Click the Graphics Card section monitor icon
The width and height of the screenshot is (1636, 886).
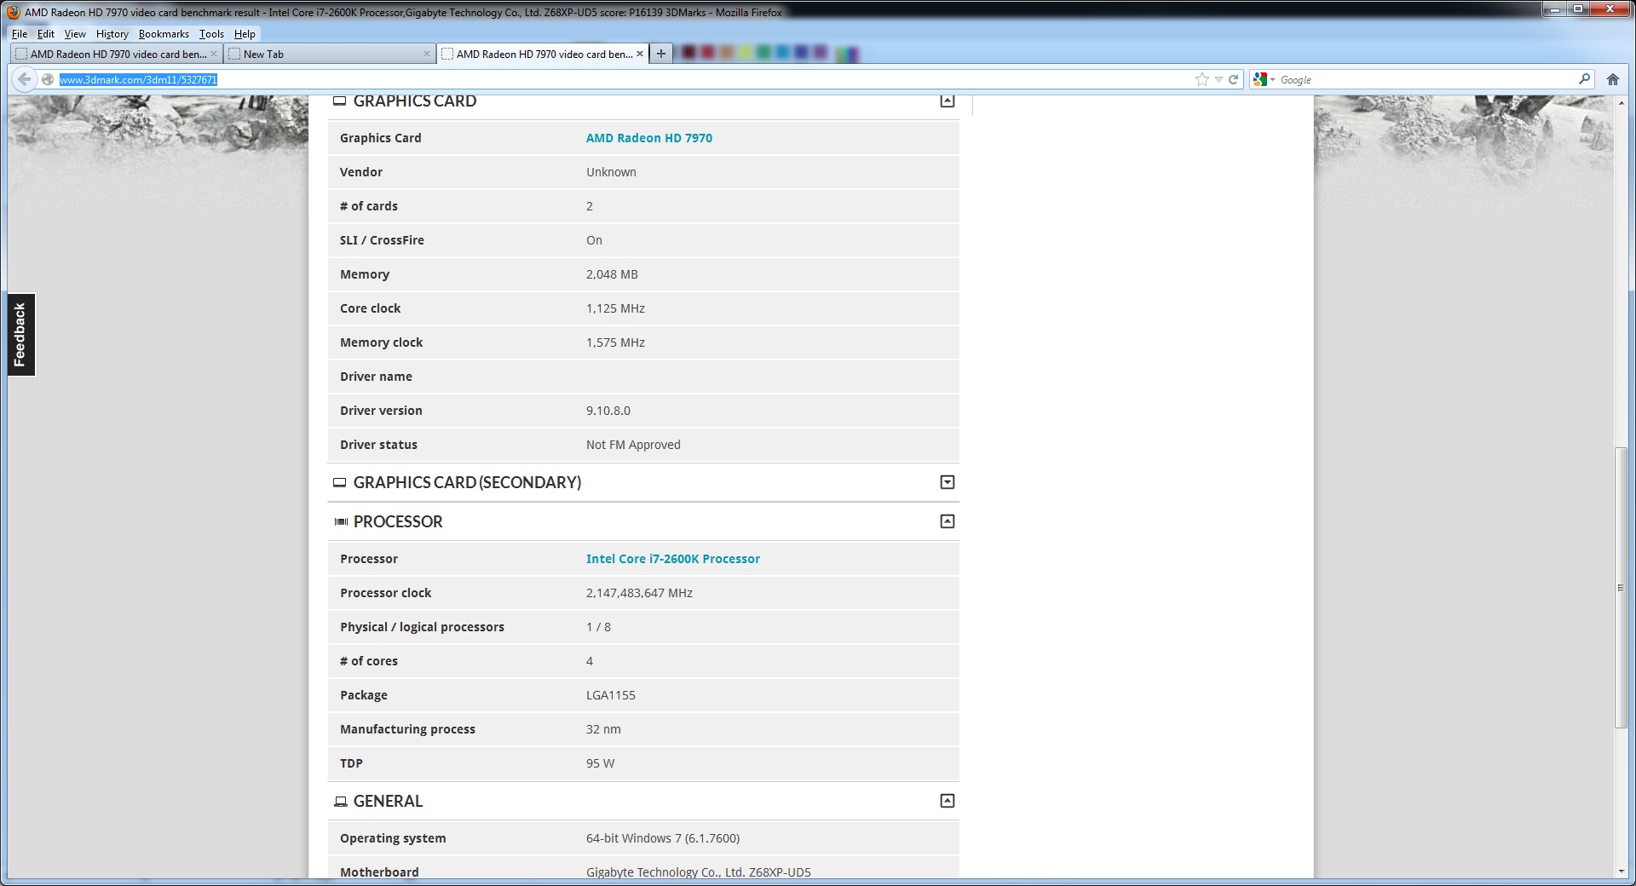(x=339, y=101)
